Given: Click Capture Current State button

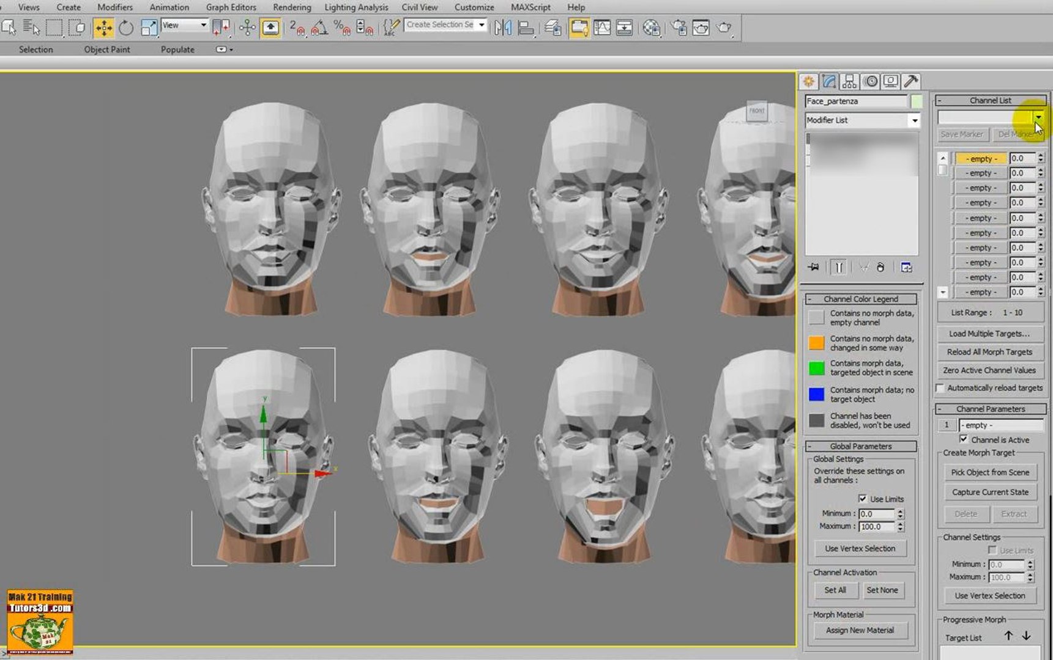Looking at the screenshot, I should [990, 492].
